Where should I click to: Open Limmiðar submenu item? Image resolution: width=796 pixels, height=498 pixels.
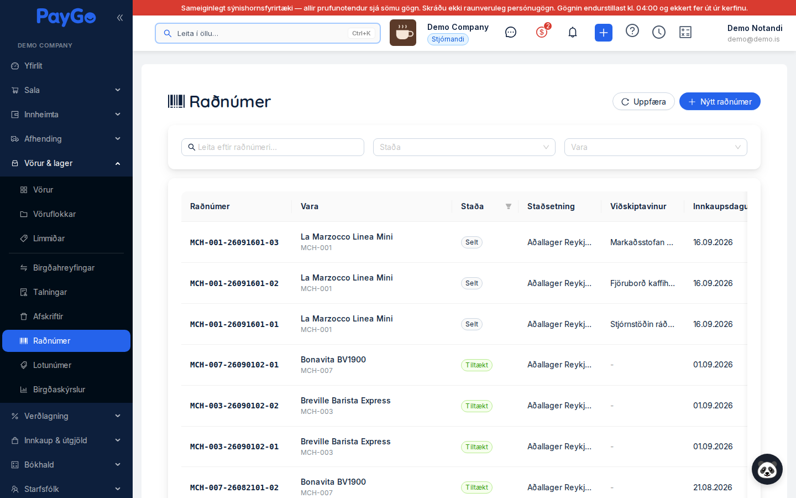click(x=66, y=238)
